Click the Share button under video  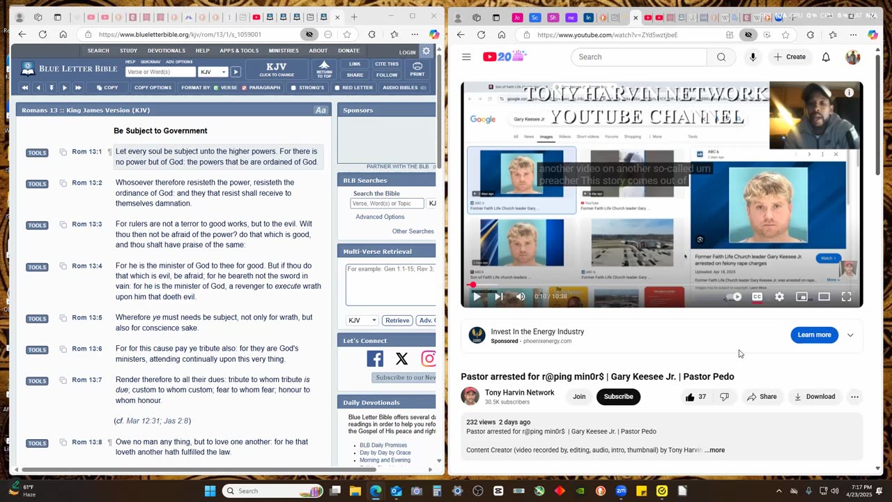coord(762,397)
